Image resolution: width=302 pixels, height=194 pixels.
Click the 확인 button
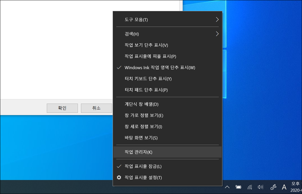point(62,108)
